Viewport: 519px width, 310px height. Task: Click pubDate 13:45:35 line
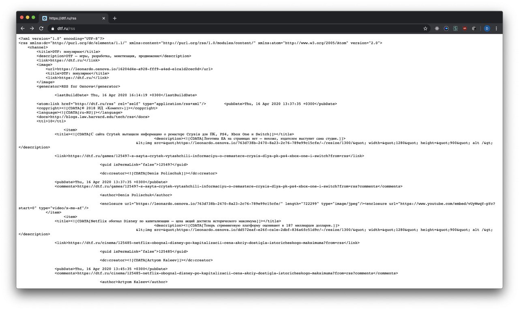click(x=111, y=269)
